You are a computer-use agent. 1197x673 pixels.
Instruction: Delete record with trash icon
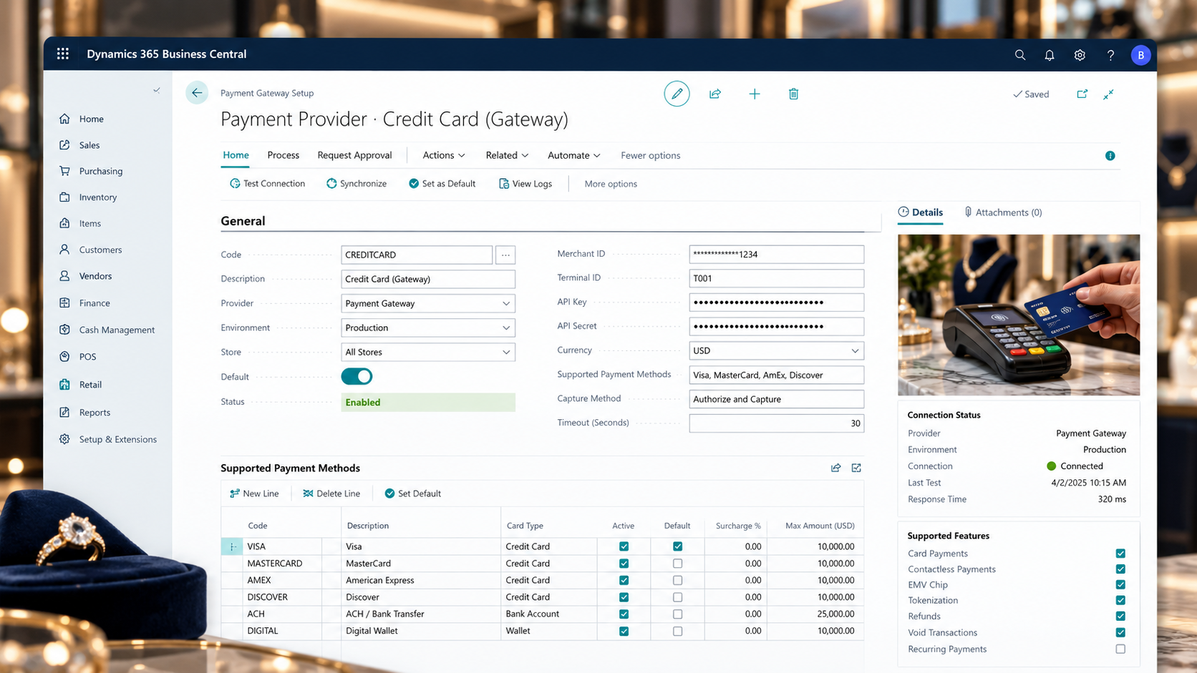point(793,94)
